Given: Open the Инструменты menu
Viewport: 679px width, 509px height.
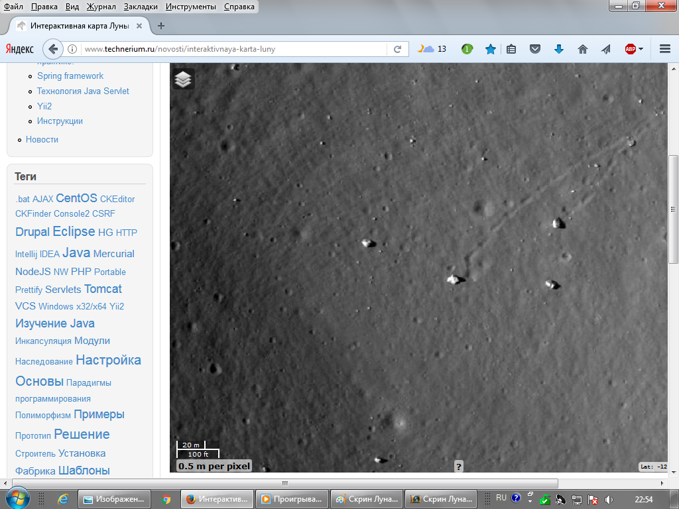Looking at the screenshot, I should tap(190, 7).
